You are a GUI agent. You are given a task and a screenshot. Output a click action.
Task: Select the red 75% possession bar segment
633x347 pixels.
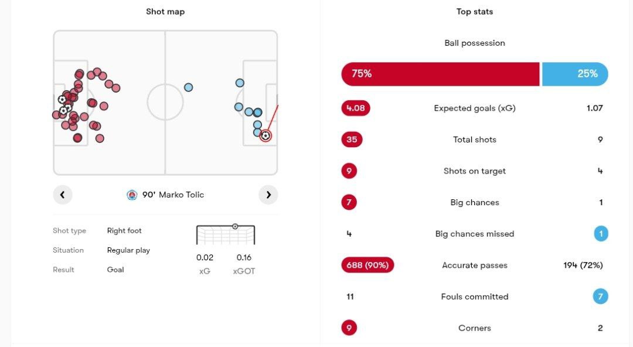pyautogui.click(x=440, y=74)
